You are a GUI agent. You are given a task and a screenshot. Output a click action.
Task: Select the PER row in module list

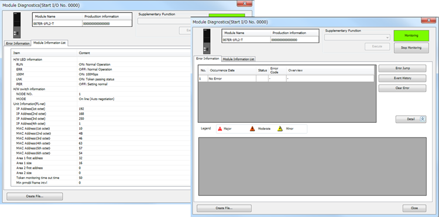[x=101, y=84]
